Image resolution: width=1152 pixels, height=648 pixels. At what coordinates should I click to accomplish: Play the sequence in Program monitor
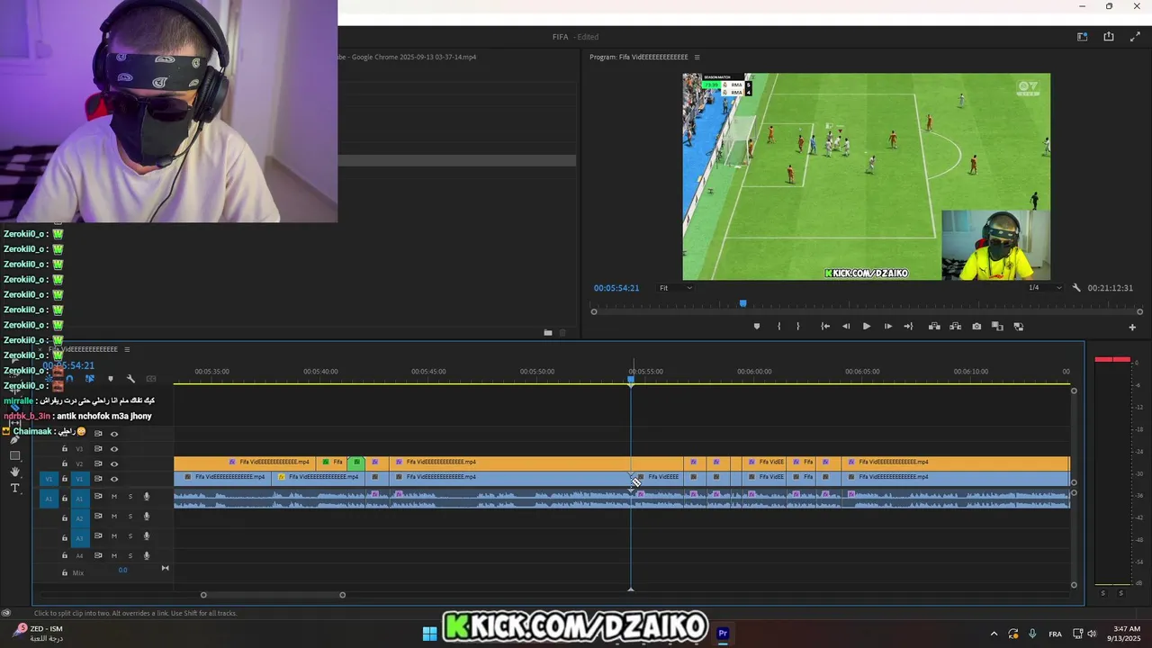867,327
